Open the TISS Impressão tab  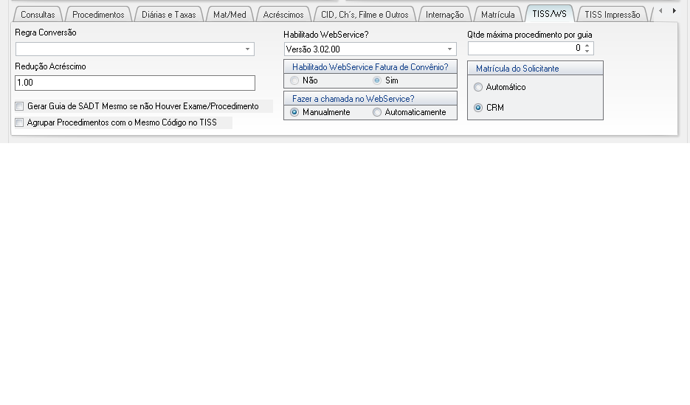(x=612, y=15)
